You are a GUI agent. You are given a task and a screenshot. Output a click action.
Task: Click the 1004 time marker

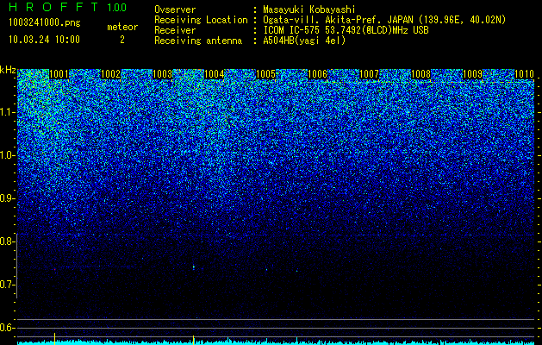(215, 74)
